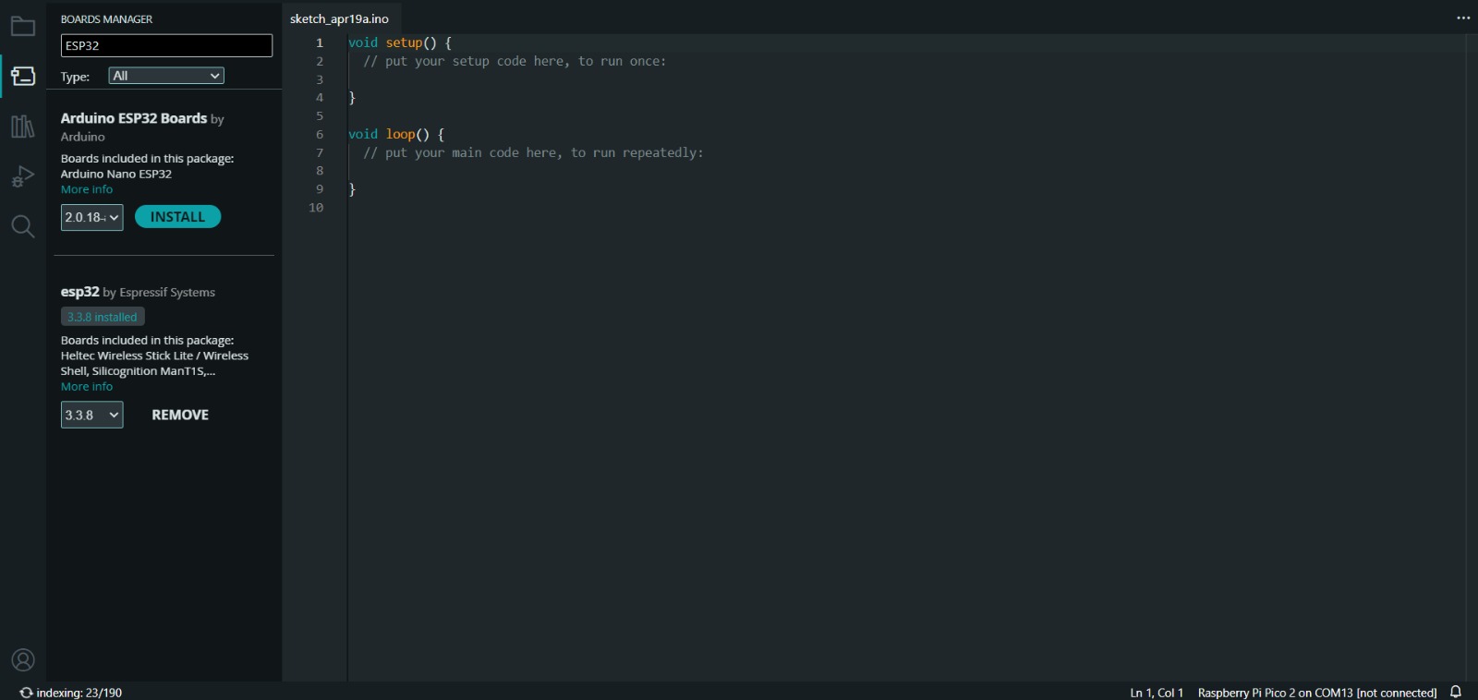Open the Debug panel icon
The height and width of the screenshot is (700, 1478).
click(23, 176)
